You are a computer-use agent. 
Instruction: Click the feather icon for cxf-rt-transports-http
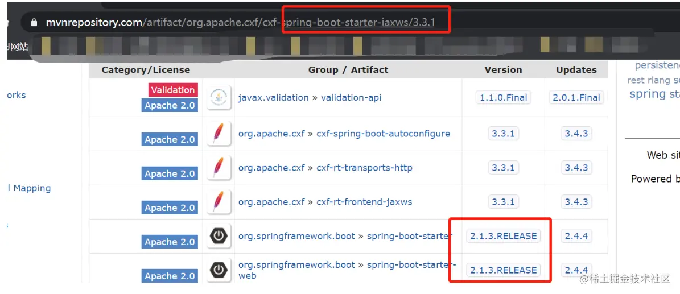click(x=218, y=168)
